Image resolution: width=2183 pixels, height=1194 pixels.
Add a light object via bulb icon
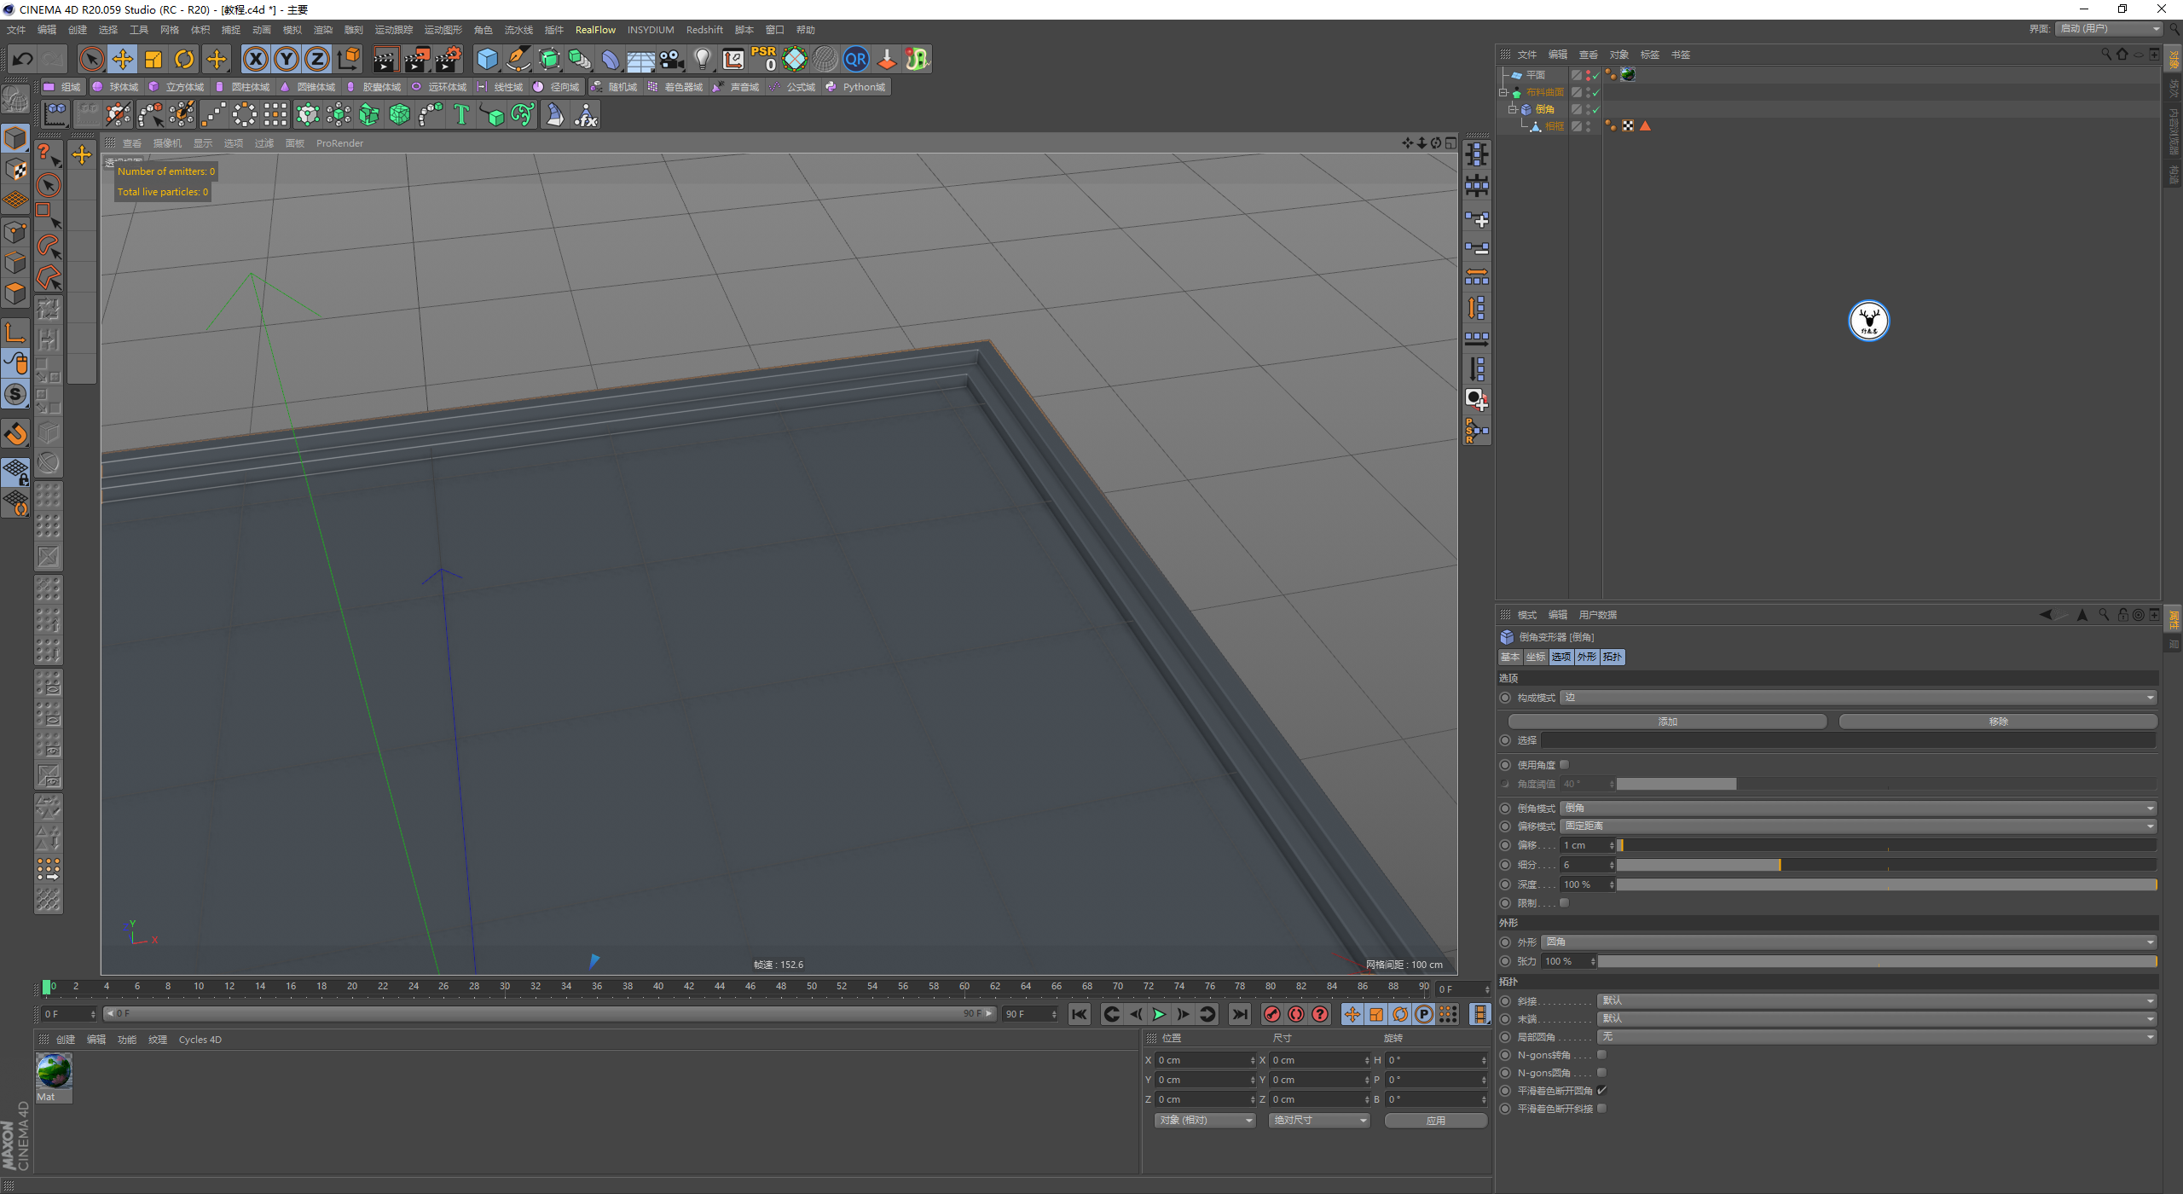tap(702, 59)
